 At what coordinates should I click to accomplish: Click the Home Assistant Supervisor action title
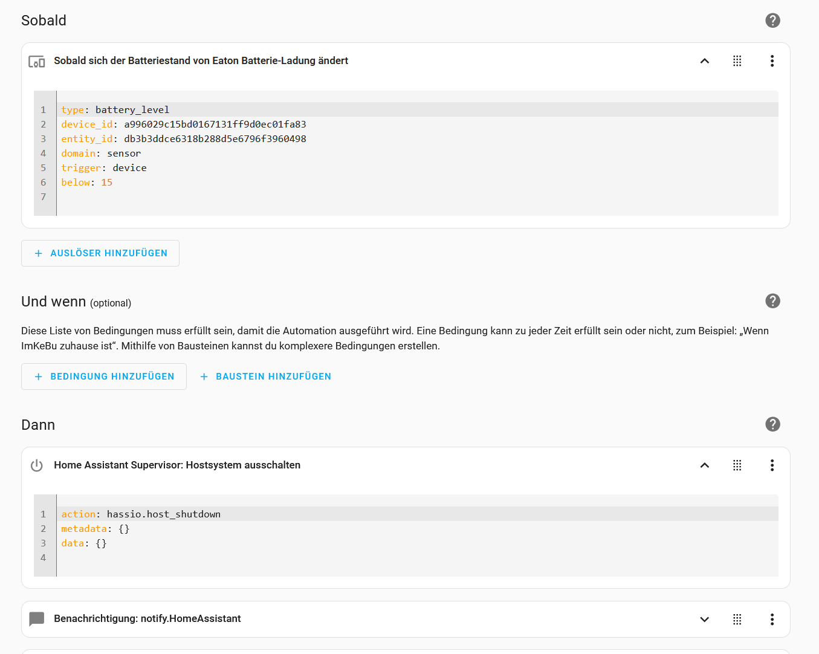[177, 465]
